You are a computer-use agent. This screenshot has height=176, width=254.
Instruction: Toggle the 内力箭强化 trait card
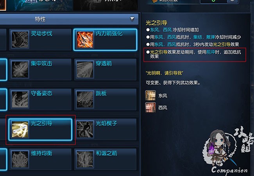pos(105,40)
